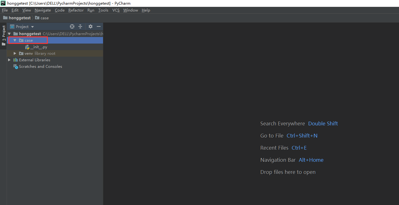Click the Double Shift search shortcut text

(x=323, y=123)
